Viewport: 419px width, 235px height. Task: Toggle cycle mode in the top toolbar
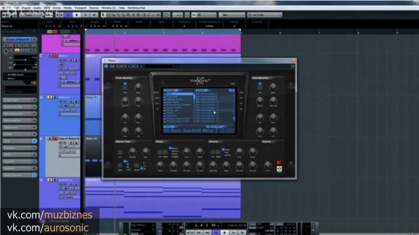68,15
